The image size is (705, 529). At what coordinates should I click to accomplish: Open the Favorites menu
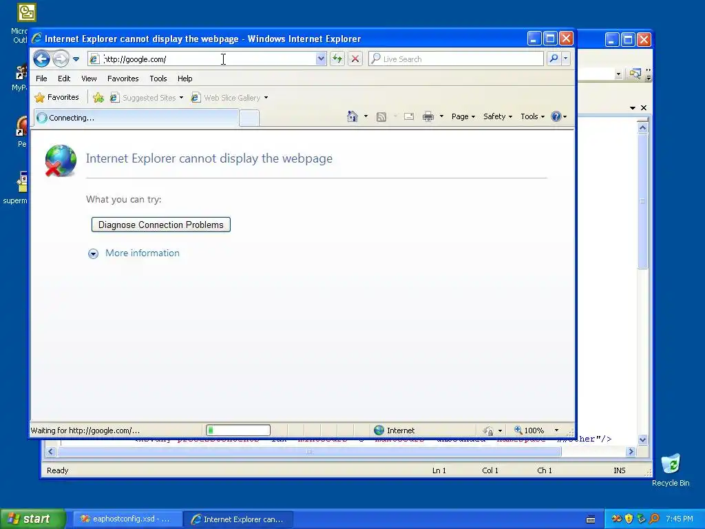coord(123,79)
